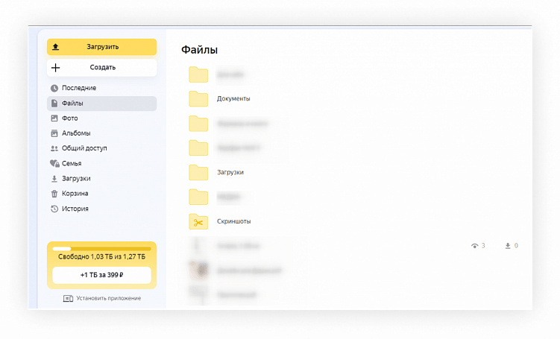Click the upload arrow icon on Загрузить
This screenshot has width=560, height=339.
55,47
